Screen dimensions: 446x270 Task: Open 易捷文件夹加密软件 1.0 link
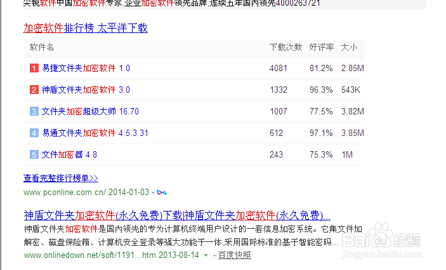[86, 69]
